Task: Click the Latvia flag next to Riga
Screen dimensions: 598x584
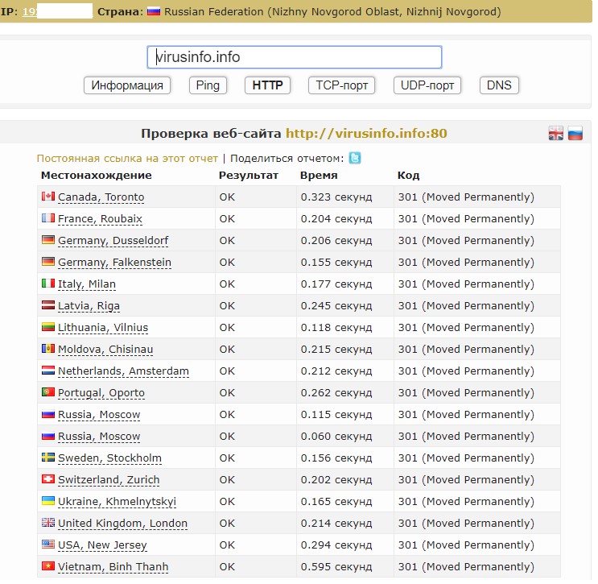Action: coord(48,305)
